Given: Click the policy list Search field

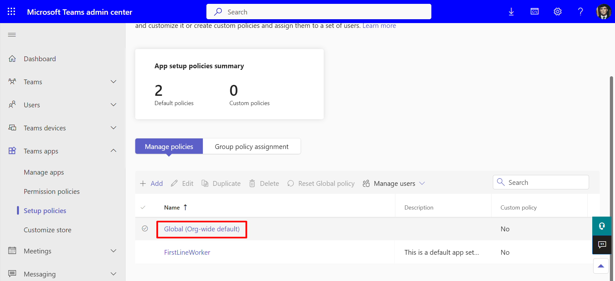Looking at the screenshot, I should tap(541, 182).
